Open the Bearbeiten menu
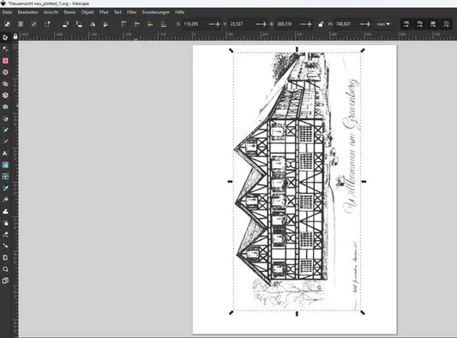This screenshot has height=338, width=457. tap(28, 12)
